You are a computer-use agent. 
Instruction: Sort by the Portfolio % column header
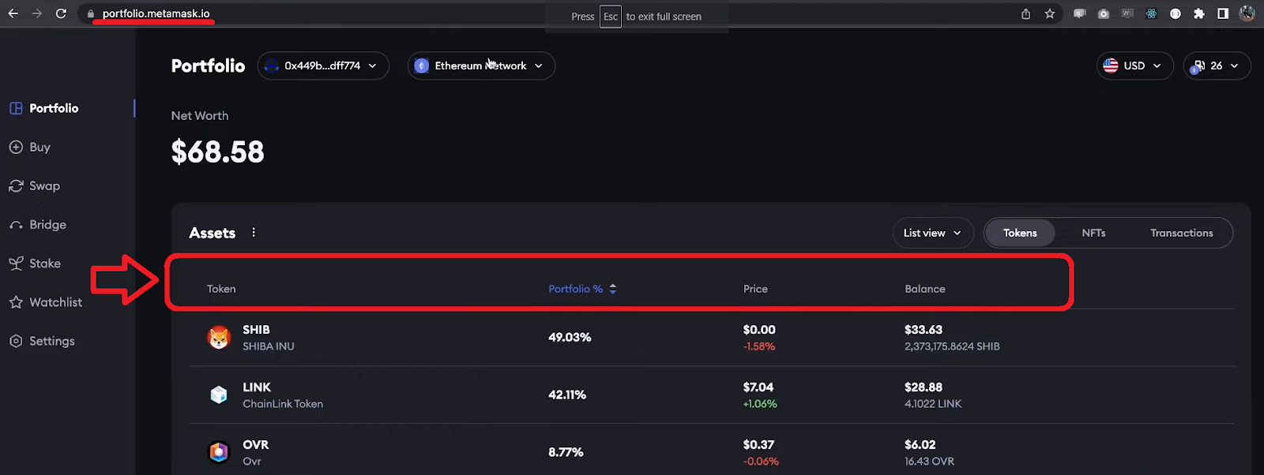pyautogui.click(x=575, y=289)
